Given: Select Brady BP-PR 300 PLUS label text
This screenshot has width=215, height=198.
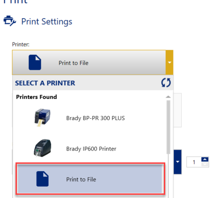Looking at the screenshot, I should click(x=95, y=118).
